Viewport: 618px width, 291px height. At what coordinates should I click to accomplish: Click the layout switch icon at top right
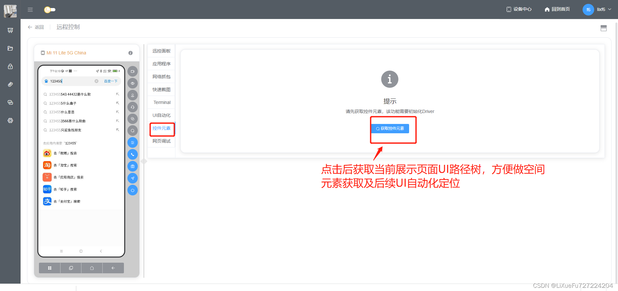[604, 28]
